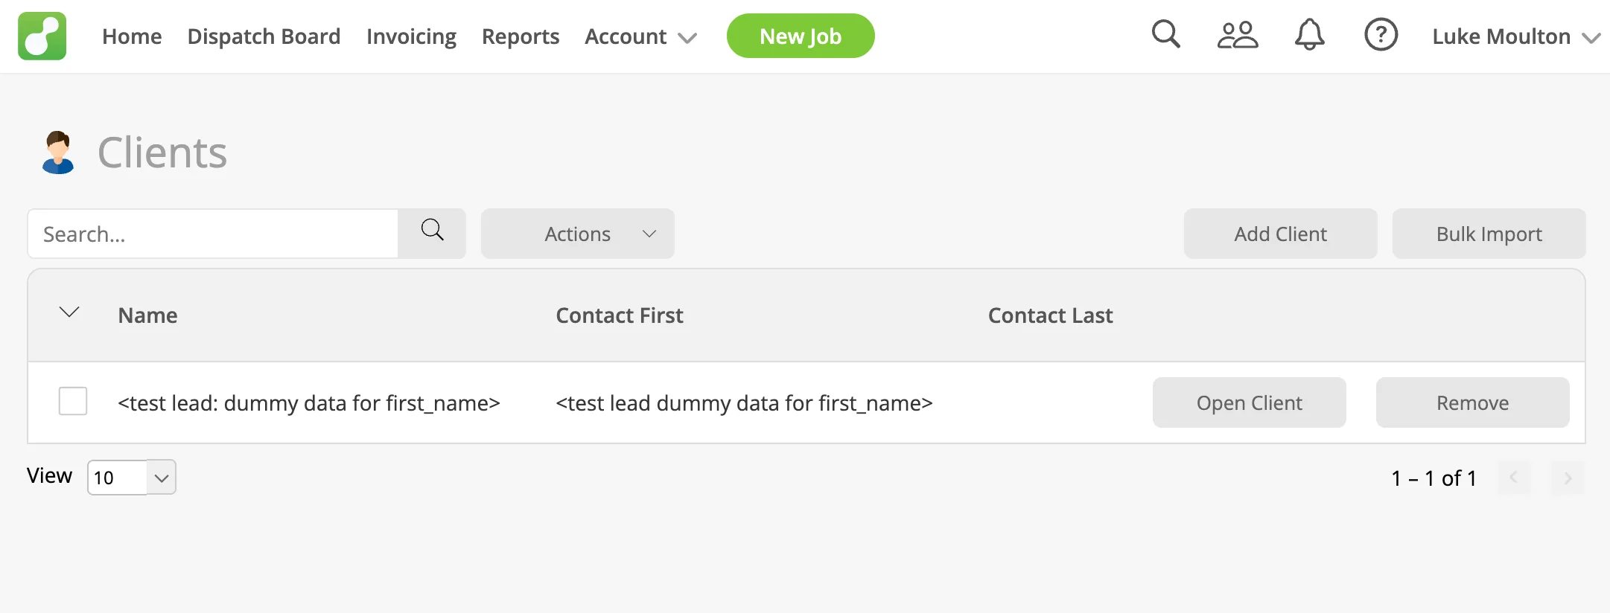Click Open Client for the test lead
The width and height of the screenshot is (1610, 613).
coord(1250,402)
